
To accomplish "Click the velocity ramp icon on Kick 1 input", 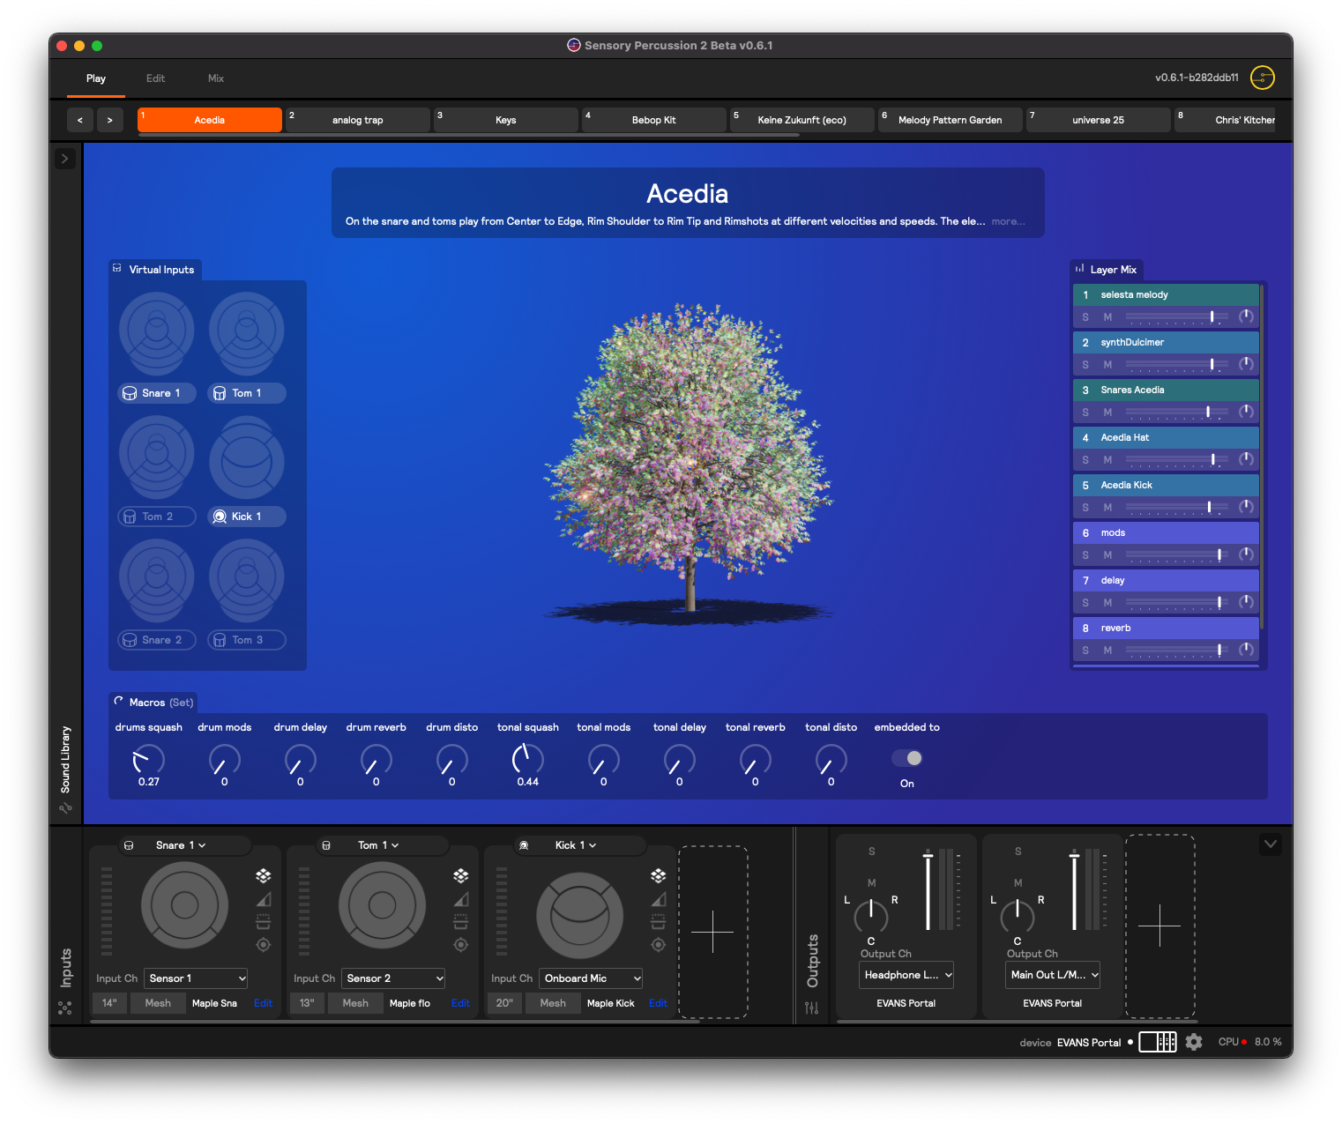I will click(658, 899).
